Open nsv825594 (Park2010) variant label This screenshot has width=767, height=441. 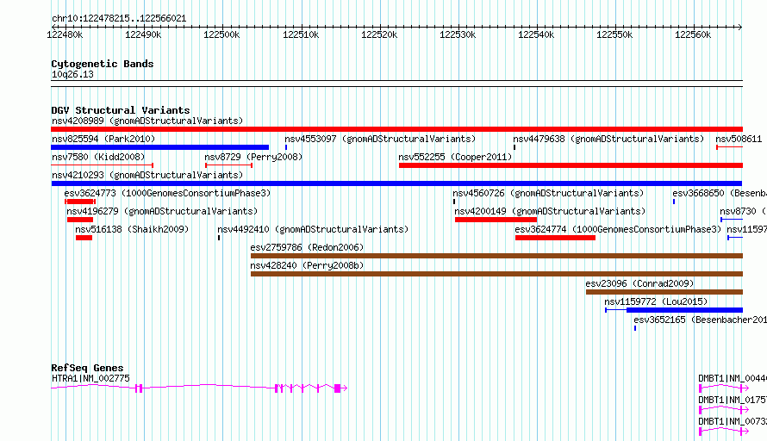[x=103, y=139]
